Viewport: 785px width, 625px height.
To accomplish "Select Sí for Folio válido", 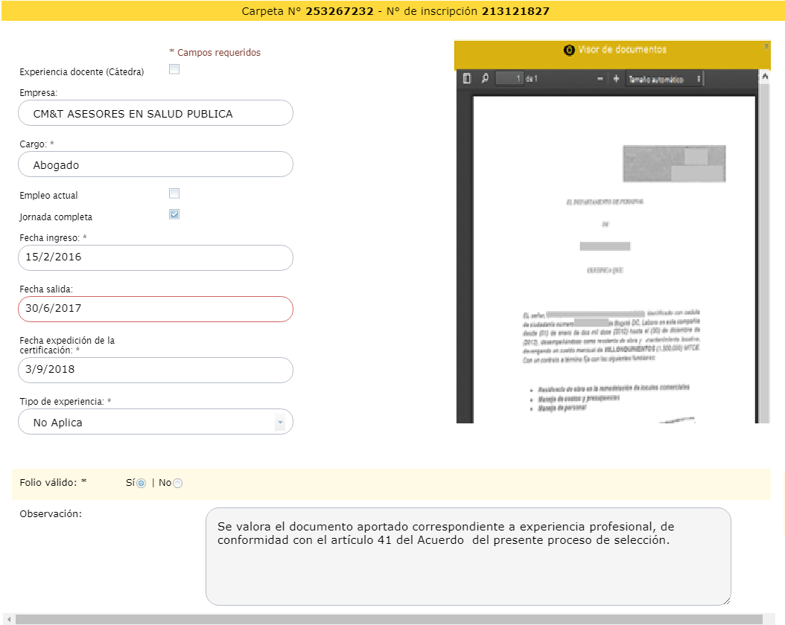I will point(142,483).
